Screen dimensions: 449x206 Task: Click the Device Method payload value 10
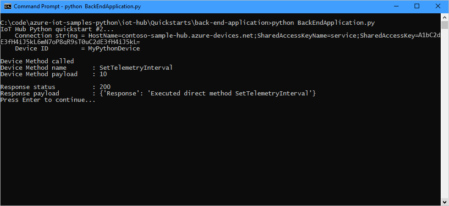point(103,74)
